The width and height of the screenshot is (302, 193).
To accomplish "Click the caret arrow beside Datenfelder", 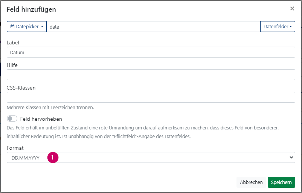I will [x=291, y=27].
